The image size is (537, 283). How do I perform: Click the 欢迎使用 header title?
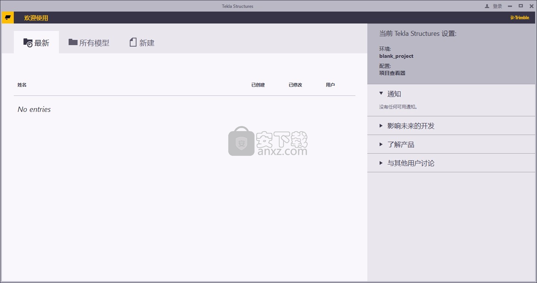pos(36,18)
